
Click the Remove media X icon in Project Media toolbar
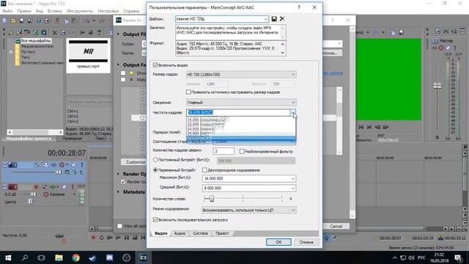[x=54, y=32]
